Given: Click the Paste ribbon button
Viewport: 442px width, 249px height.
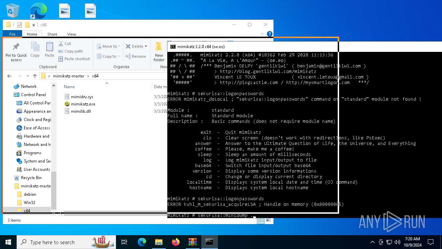Looking at the screenshot, I should [x=49, y=50].
